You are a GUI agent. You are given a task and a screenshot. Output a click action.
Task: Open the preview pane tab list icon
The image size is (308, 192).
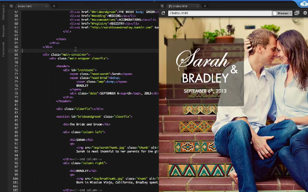coord(162,6)
